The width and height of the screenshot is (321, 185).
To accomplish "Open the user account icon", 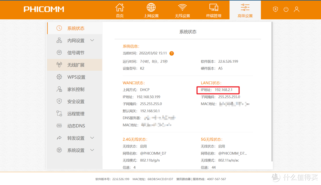I will tap(297, 9).
